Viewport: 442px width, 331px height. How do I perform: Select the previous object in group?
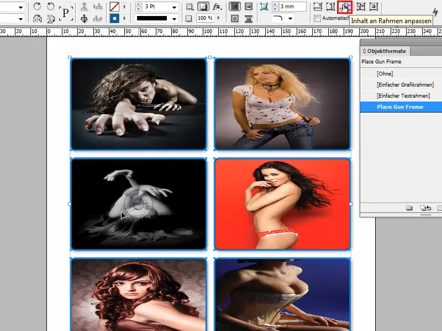(97, 7)
